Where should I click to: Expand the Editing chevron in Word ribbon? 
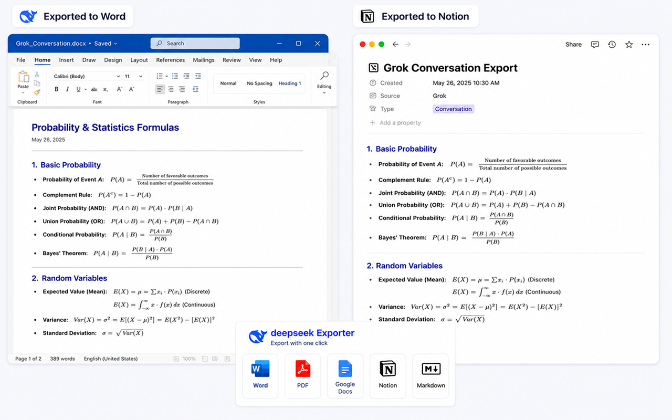click(324, 93)
